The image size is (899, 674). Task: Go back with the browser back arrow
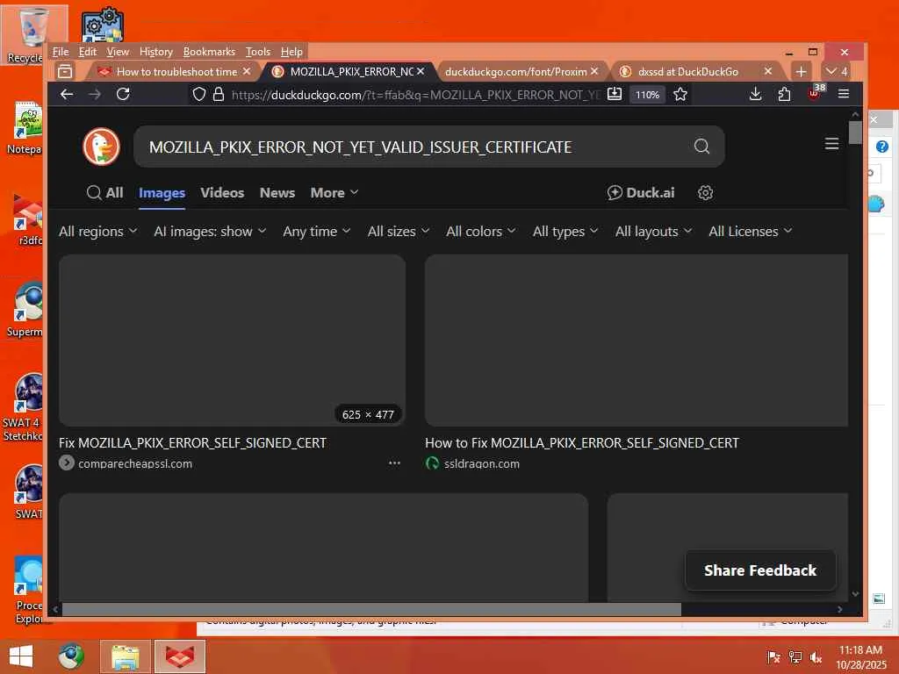point(67,95)
